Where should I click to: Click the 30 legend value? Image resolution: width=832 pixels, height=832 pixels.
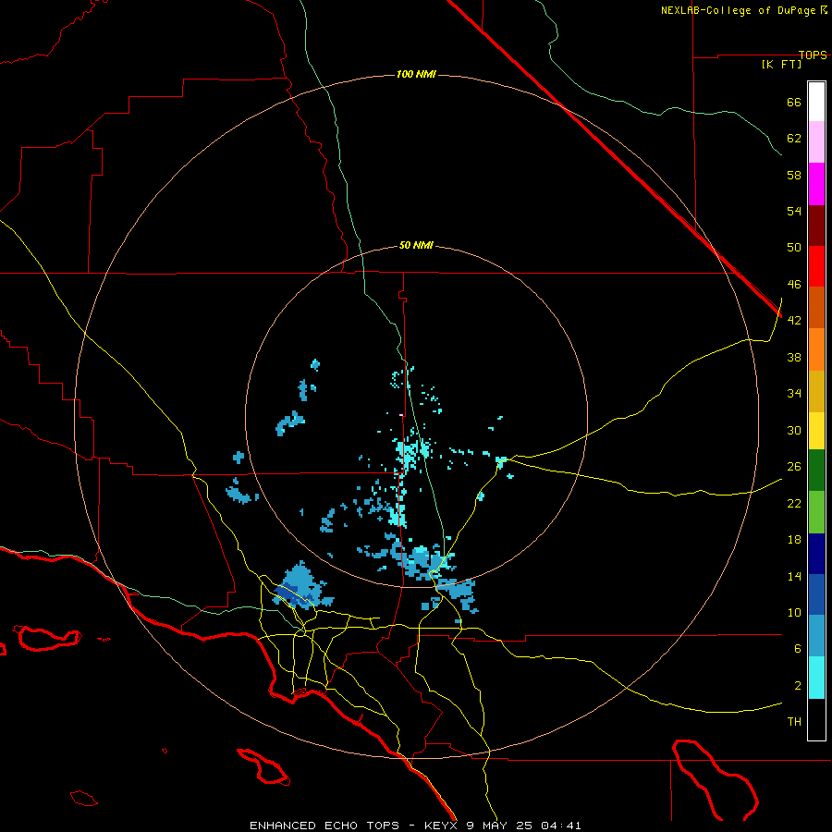click(794, 430)
